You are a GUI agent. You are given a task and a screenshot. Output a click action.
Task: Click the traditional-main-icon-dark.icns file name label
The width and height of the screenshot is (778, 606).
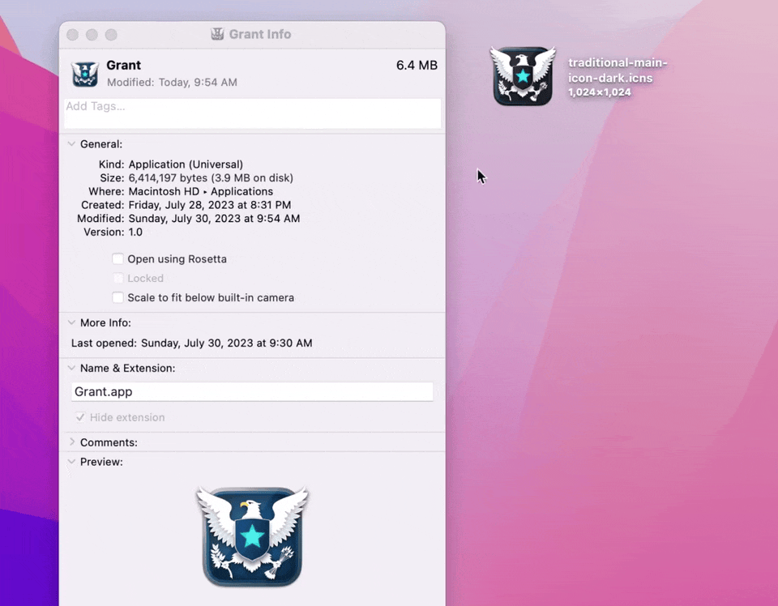tap(617, 70)
